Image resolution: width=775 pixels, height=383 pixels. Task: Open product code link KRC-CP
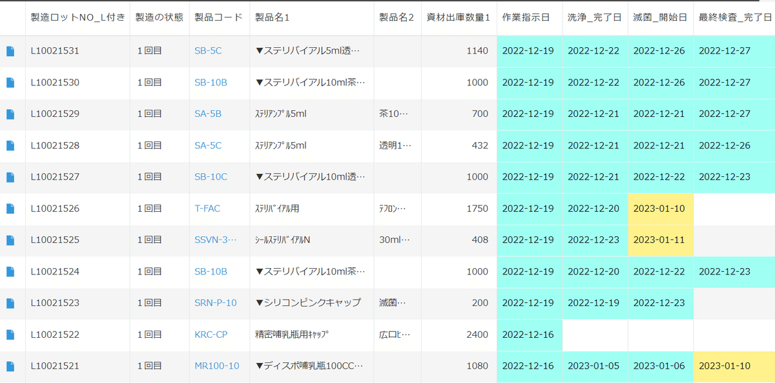click(211, 335)
